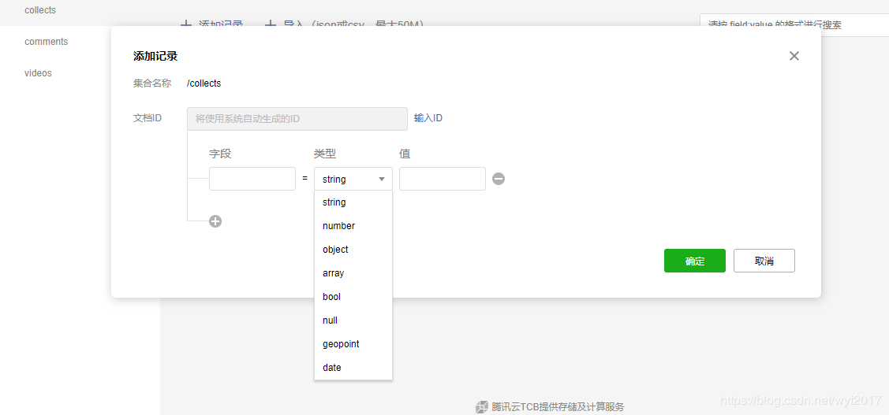The height and width of the screenshot is (415, 889).
Task: Add a new field with plus icon
Action: [x=215, y=221]
